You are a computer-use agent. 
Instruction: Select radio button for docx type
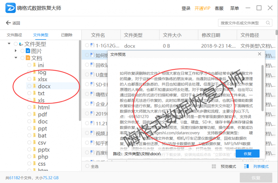point(29,86)
